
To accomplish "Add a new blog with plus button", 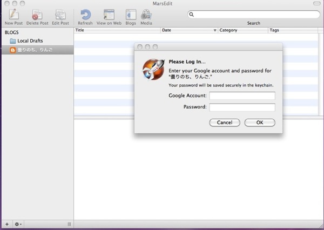I will coord(7,224).
